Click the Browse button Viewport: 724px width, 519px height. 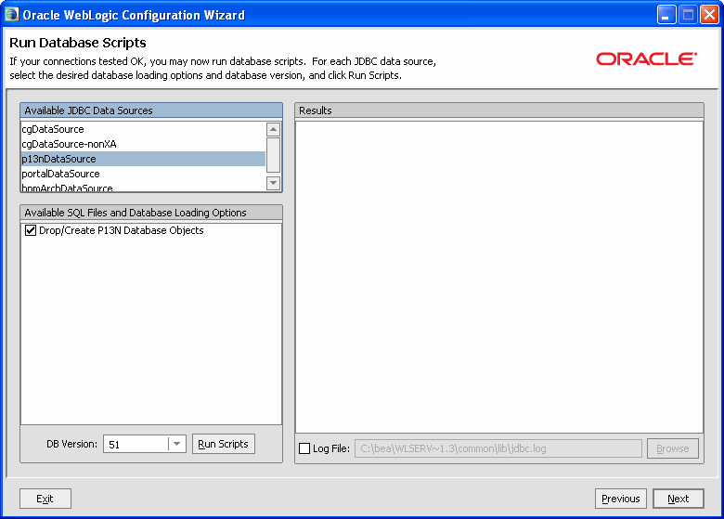point(673,448)
